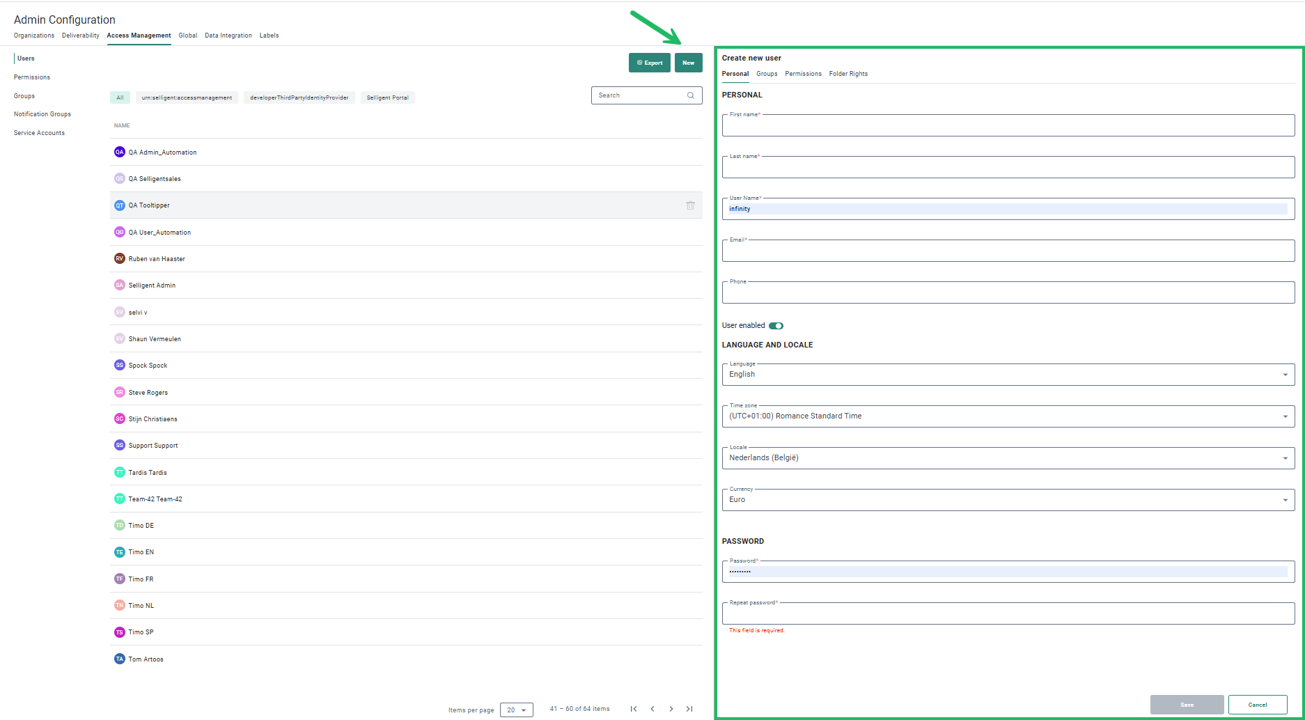1305x720 pixels.
Task: Go to previous page arrow
Action: [x=652, y=709]
